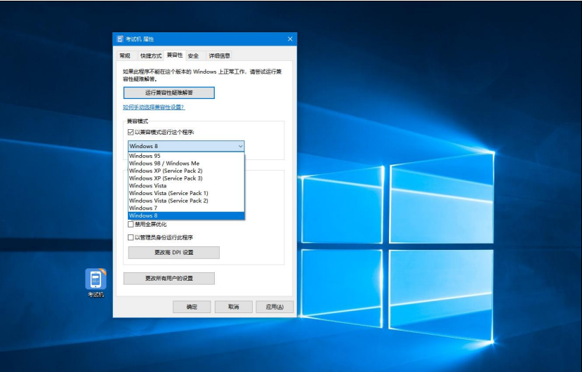The width and height of the screenshot is (582, 372).
Task: Uncheck 以兼容模式运行这个程序 checkbox
Action: coord(131,132)
